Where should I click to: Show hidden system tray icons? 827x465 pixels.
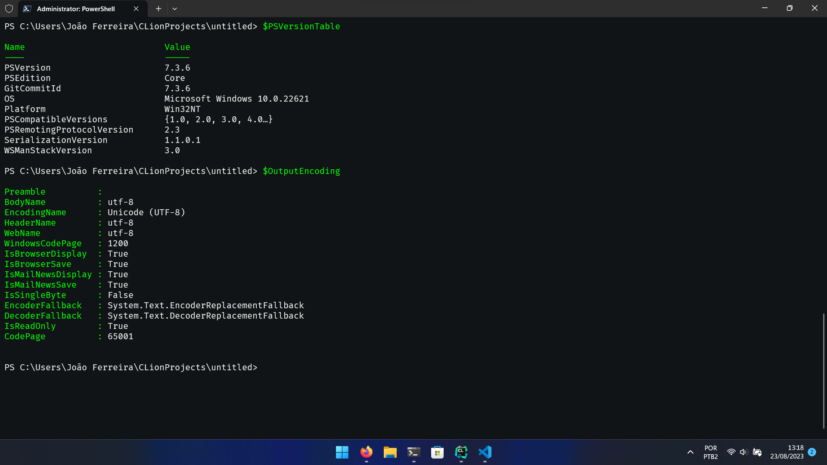(690, 452)
